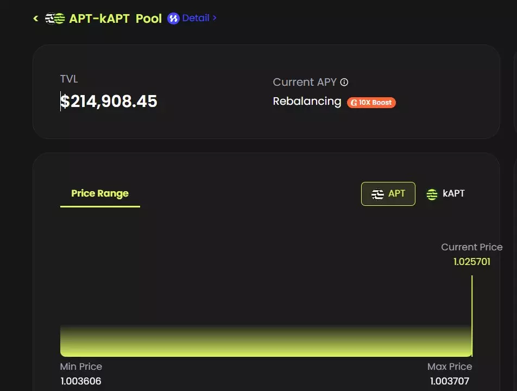
Task: Click the Max Price value 1.003707
Action: 450,381
